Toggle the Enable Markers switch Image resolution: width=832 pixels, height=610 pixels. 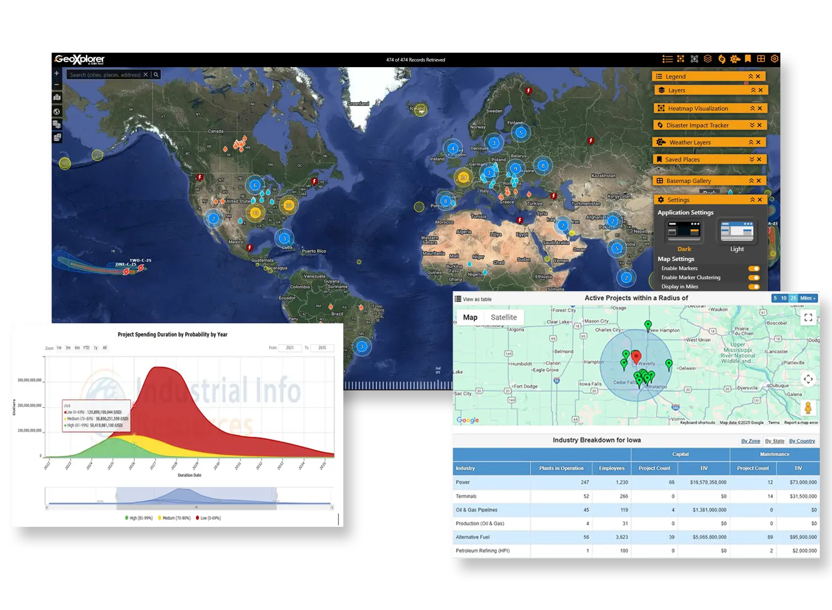click(754, 268)
